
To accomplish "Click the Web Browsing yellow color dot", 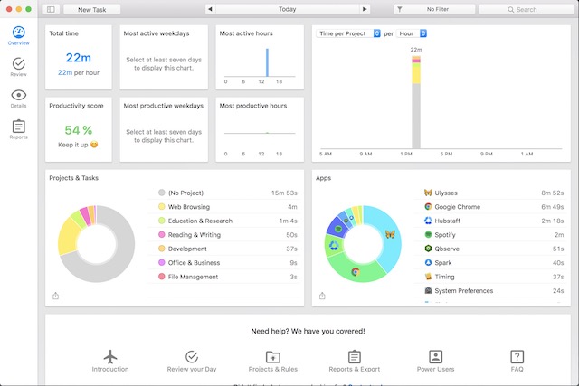I will (161, 207).
